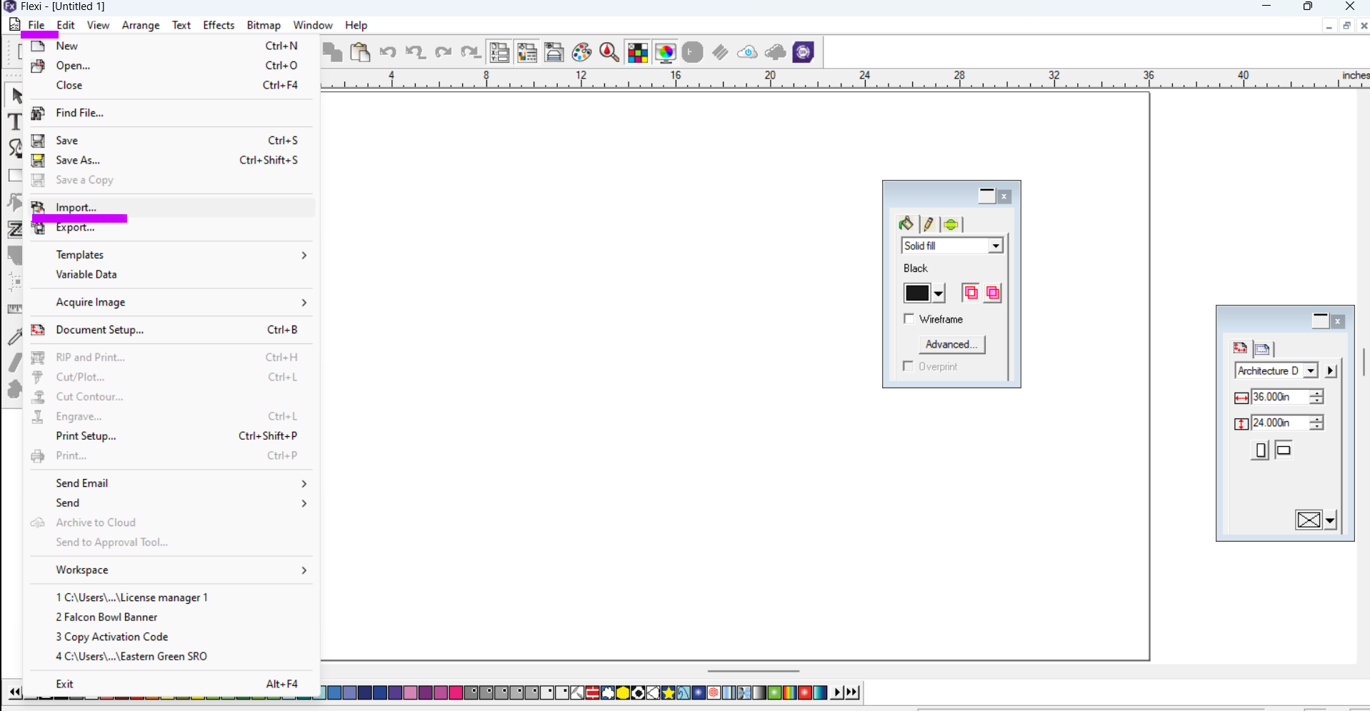1370x711 pixels.
Task: Click the left pink overlapping squares icon
Action: click(x=971, y=293)
